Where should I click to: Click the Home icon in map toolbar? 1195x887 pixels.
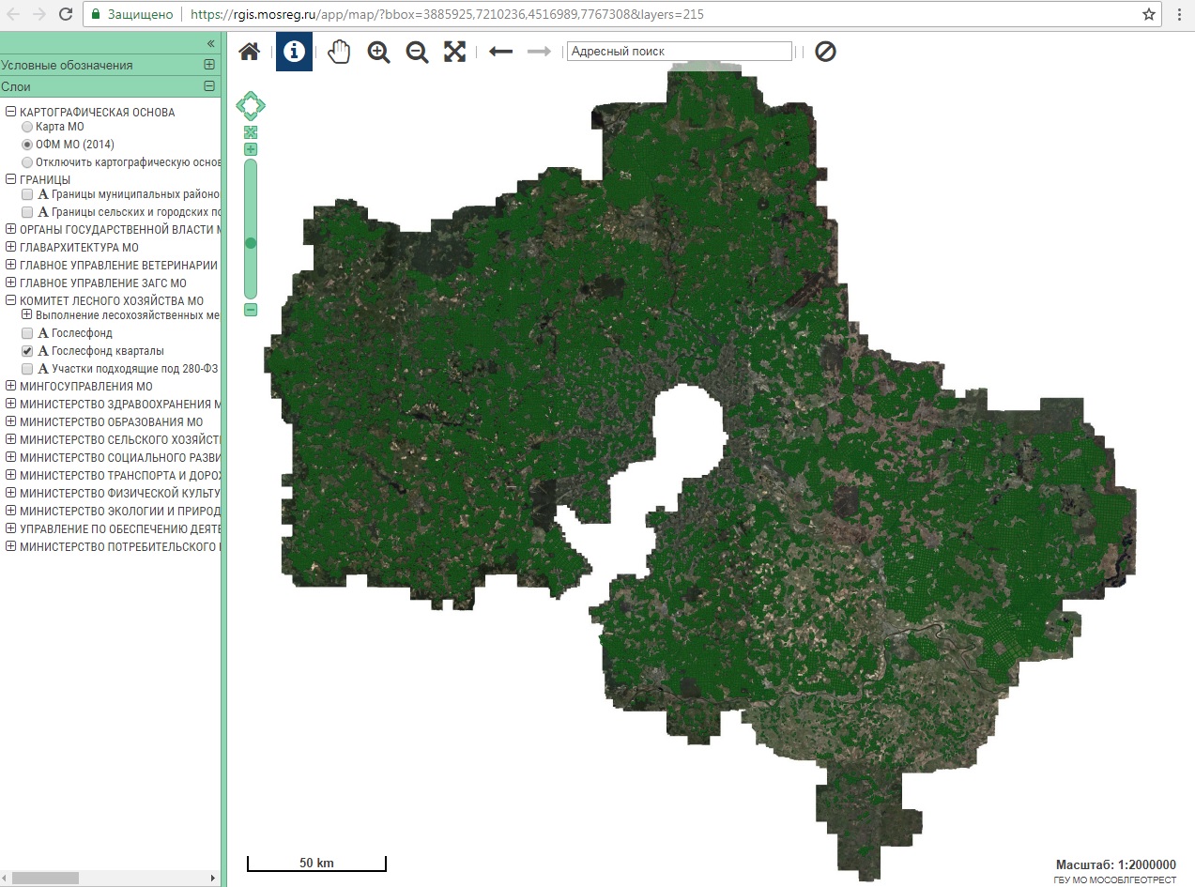[249, 52]
